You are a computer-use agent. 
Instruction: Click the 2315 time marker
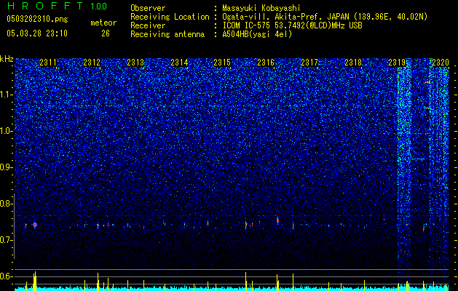point(222,63)
